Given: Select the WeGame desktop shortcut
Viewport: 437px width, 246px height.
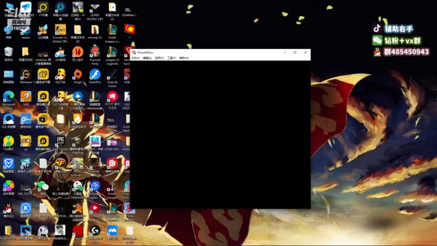Looking at the screenshot, I should click(26, 77).
